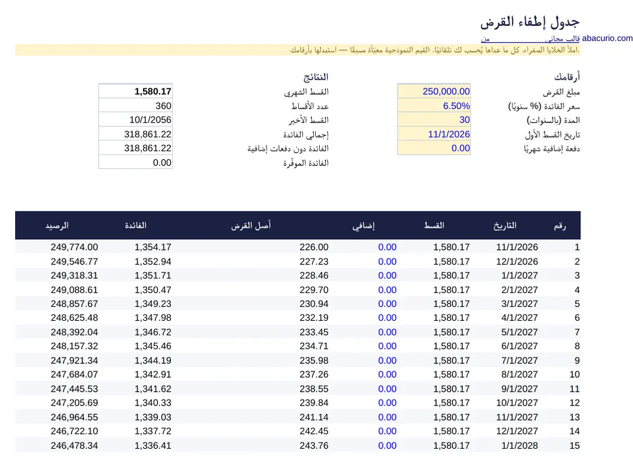The width and height of the screenshot is (633, 467).
Task: Click the principal cell 230.94
Action: tap(314, 304)
